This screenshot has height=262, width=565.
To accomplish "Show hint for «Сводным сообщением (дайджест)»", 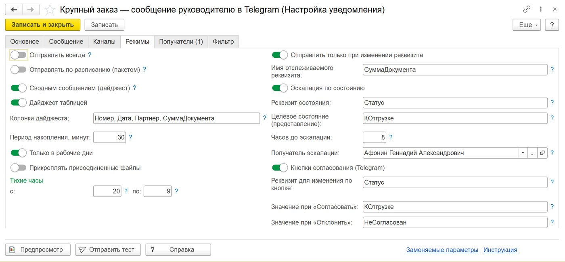I will pyautogui.click(x=134, y=88).
